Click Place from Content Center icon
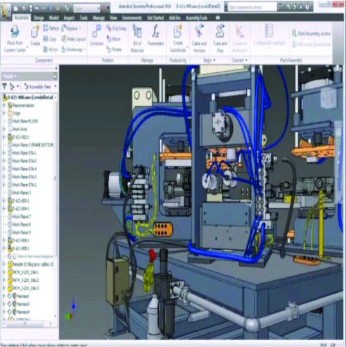 pyautogui.click(x=15, y=32)
